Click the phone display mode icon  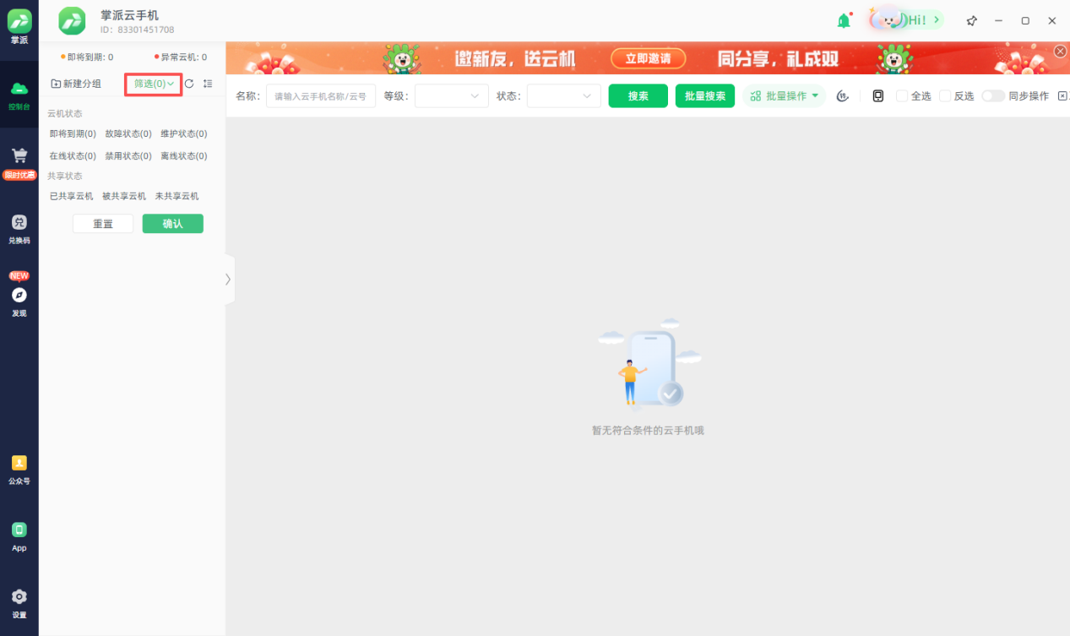(878, 96)
